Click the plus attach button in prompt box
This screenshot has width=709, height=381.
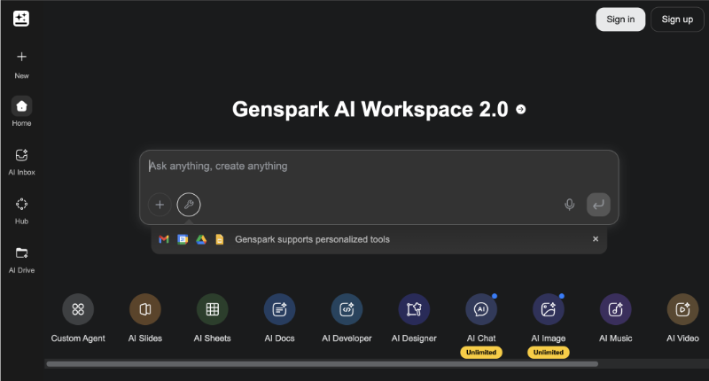[x=160, y=205]
